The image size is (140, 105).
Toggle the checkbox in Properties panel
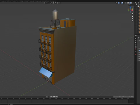click(139, 51)
